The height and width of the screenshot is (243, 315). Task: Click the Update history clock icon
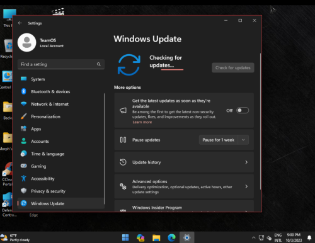click(123, 162)
